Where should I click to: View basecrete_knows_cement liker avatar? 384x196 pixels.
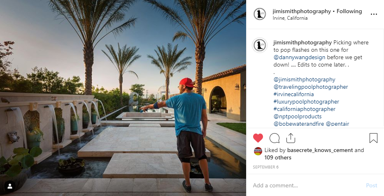[x=258, y=151]
